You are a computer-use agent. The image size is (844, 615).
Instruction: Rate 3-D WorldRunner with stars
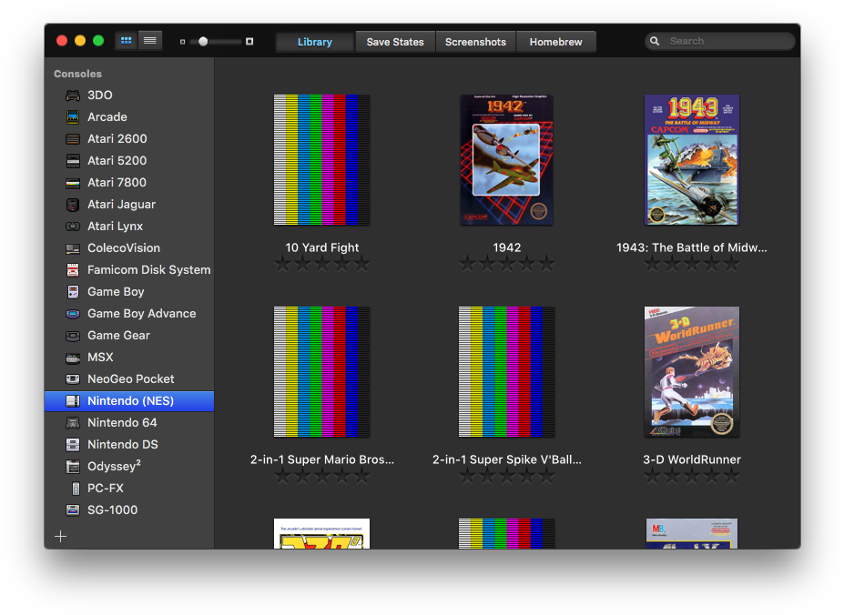coord(692,476)
